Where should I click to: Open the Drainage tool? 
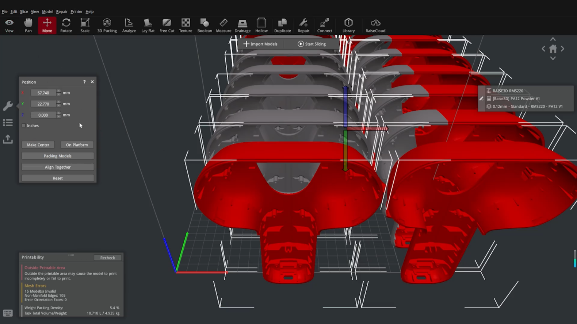242,26
